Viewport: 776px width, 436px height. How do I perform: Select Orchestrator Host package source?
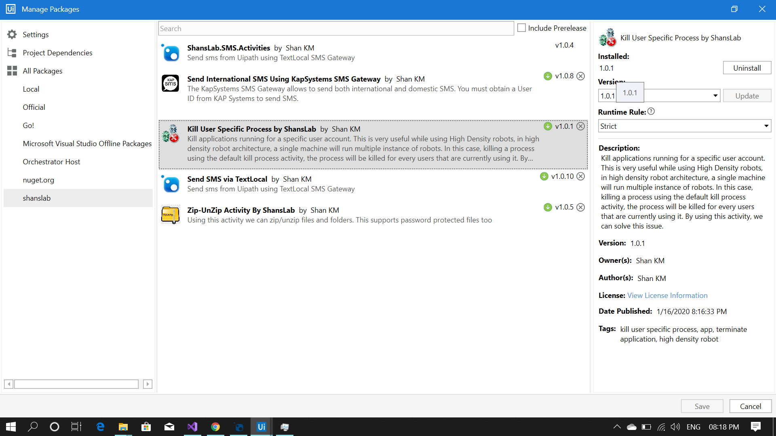[x=51, y=162]
